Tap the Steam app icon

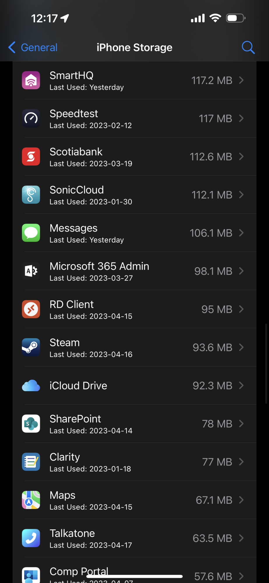pos(31,347)
